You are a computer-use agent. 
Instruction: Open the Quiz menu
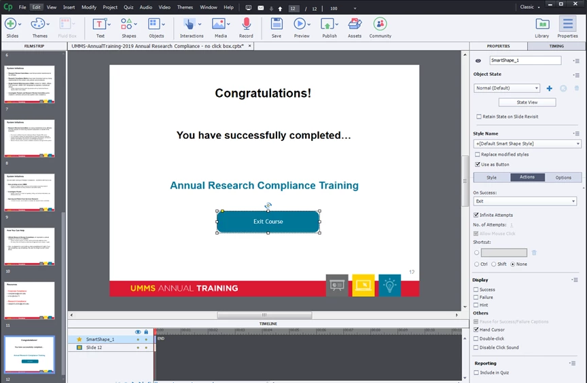pos(128,7)
